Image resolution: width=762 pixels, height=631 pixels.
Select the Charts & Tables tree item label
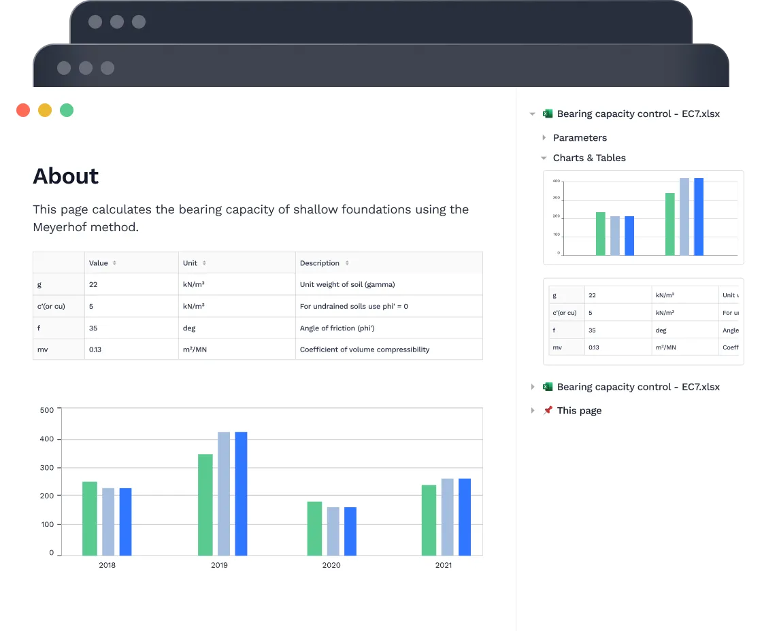point(589,158)
